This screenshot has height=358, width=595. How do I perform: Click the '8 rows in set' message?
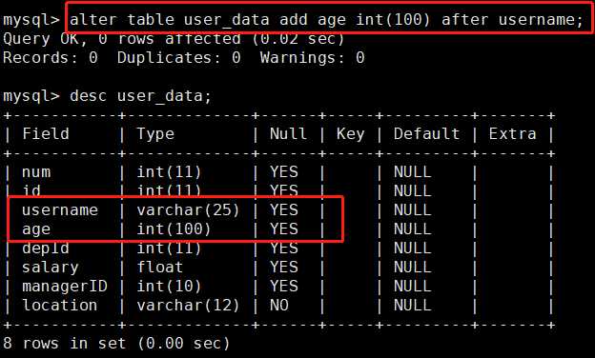[x=116, y=344]
